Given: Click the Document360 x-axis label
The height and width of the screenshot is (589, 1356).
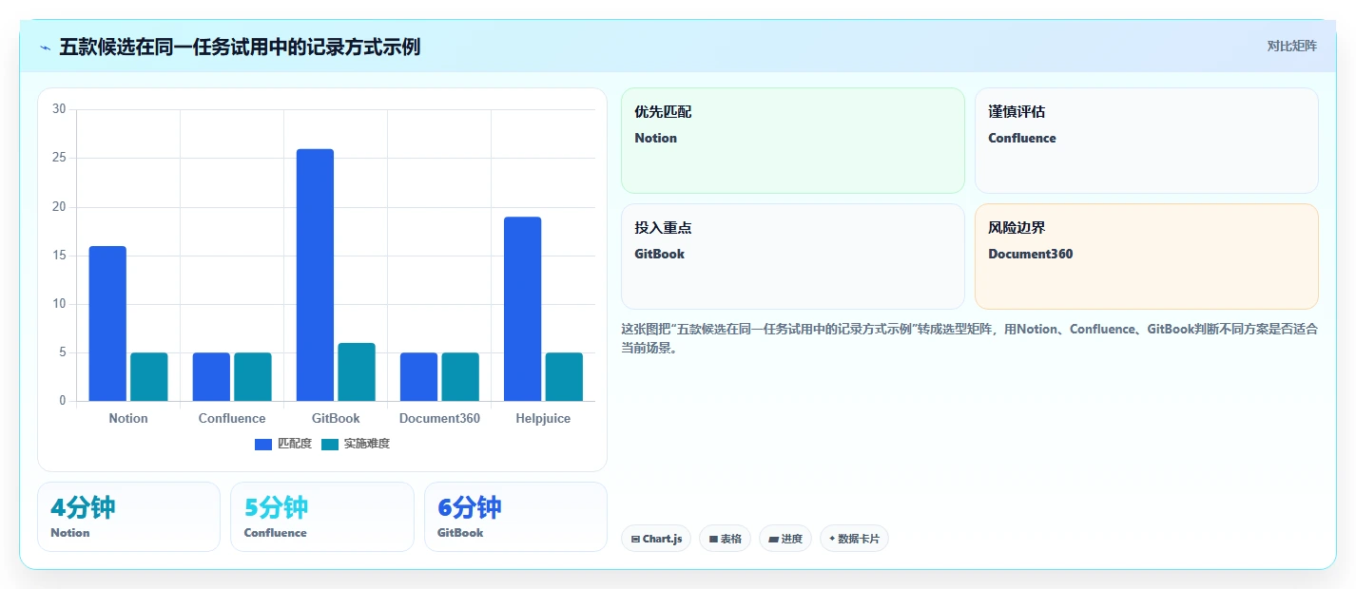Looking at the screenshot, I should (x=439, y=418).
